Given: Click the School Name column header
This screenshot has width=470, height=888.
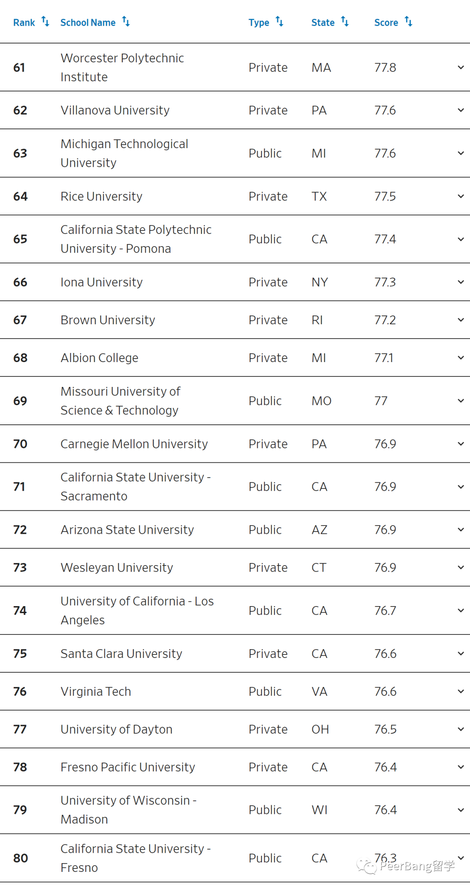Looking at the screenshot, I should point(88,23).
